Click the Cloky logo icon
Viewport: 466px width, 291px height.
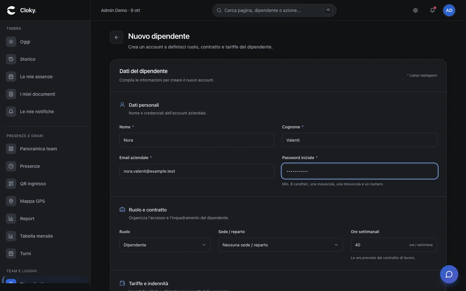click(x=11, y=10)
